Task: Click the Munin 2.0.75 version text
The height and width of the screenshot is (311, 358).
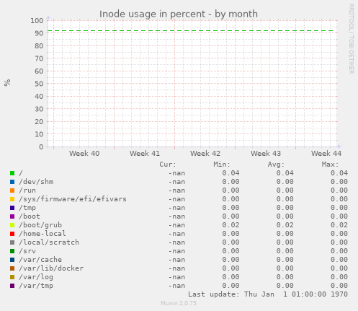Action: (x=179, y=303)
